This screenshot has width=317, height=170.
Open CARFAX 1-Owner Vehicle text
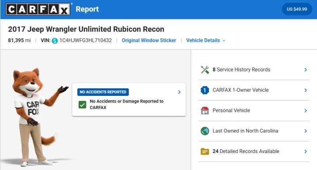[241, 90]
